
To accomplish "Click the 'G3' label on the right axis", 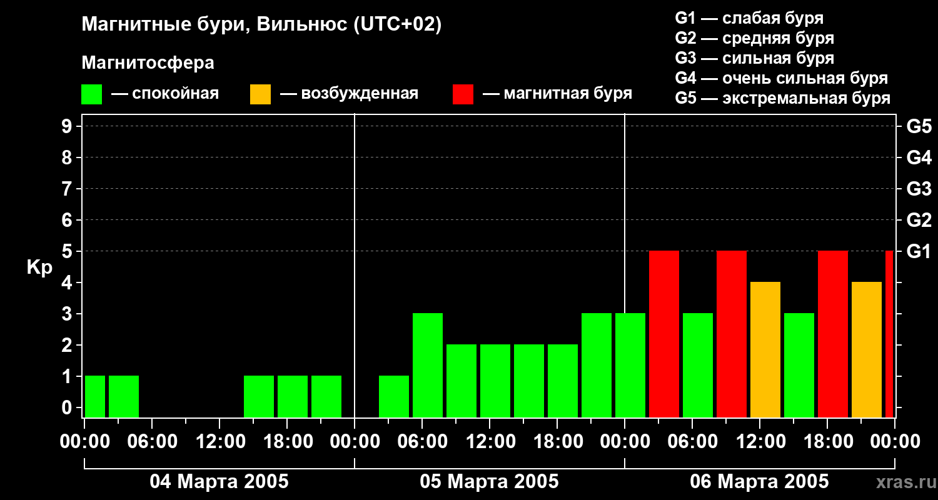I will (919, 189).
